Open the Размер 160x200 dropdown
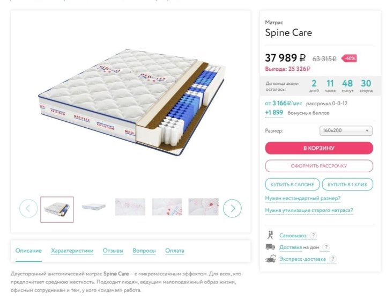The image size is (386, 300). (x=346, y=130)
